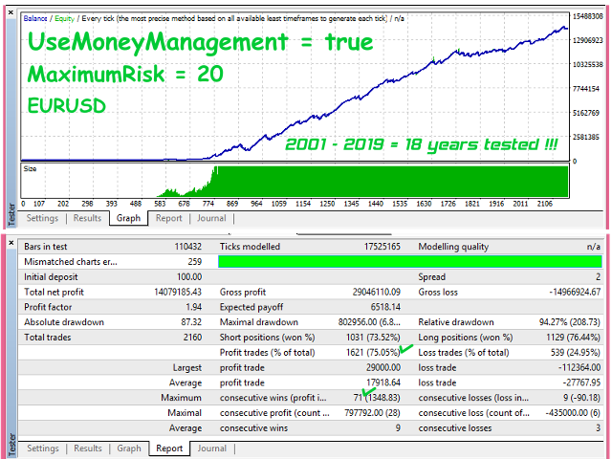Click the Modelling quality label
Screen dimensions: 612x459
(x=453, y=247)
